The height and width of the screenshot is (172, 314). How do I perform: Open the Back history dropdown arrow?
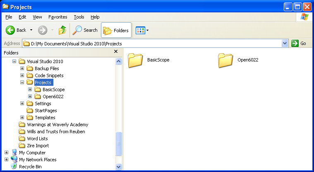[31, 30]
